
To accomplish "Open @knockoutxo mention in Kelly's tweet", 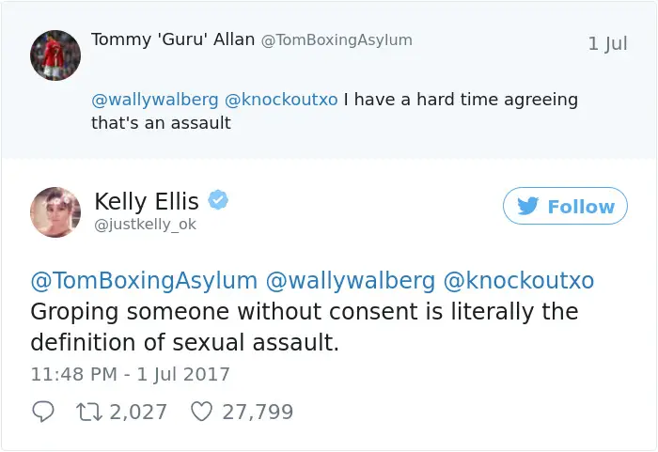I will [519, 281].
